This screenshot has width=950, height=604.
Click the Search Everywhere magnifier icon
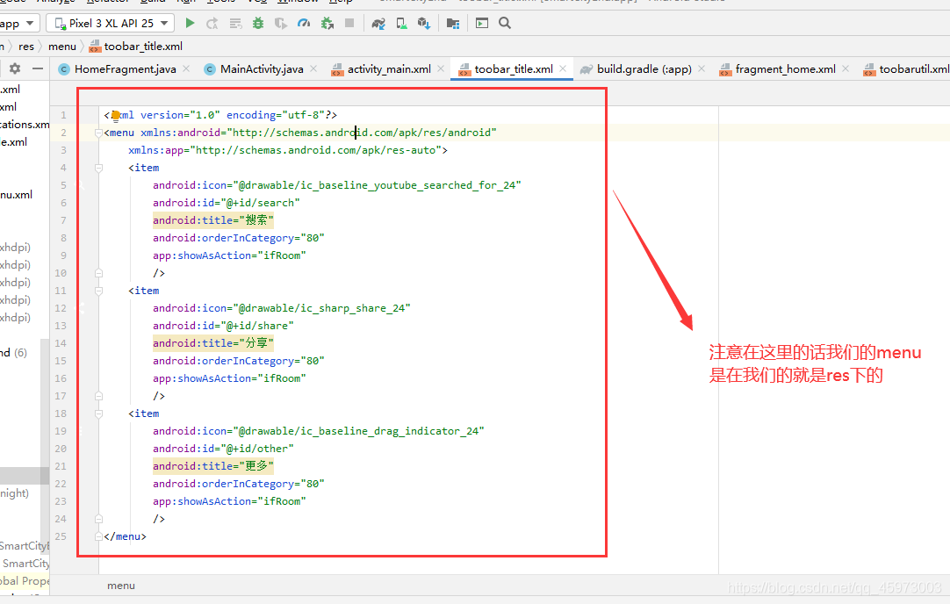pyautogui.click(x=505, y=24)
